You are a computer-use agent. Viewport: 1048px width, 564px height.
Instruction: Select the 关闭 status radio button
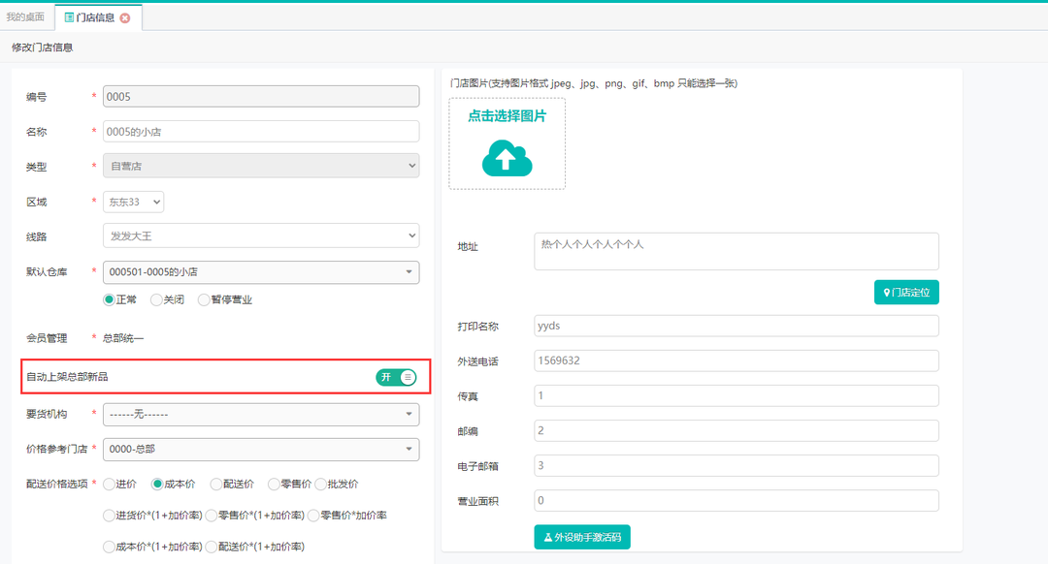click(x=157, y=299)
